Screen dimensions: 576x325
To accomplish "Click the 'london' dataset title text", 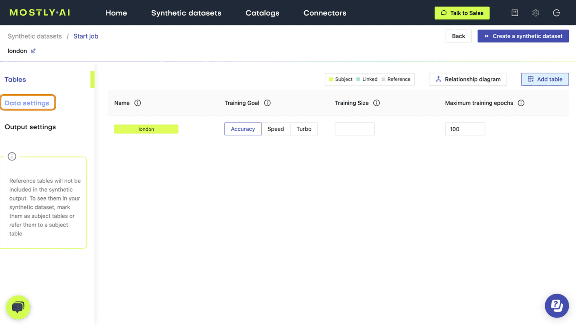I will coord(17,51).
